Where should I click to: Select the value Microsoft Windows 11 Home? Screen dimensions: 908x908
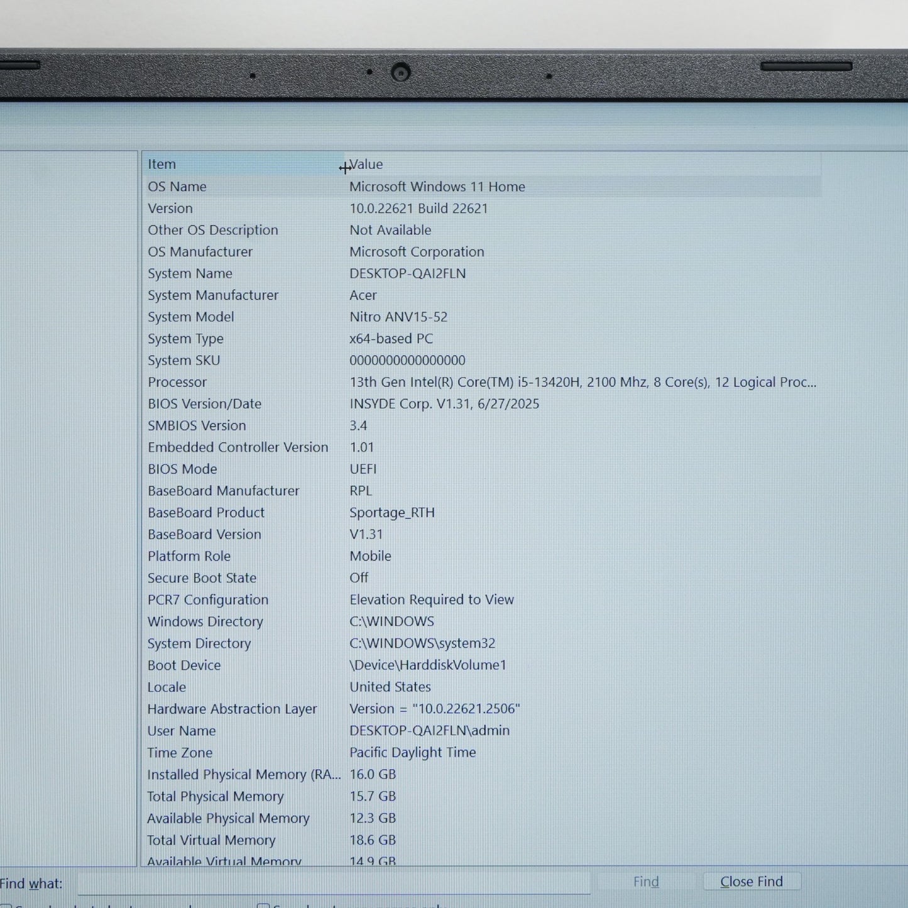point(437,187)
